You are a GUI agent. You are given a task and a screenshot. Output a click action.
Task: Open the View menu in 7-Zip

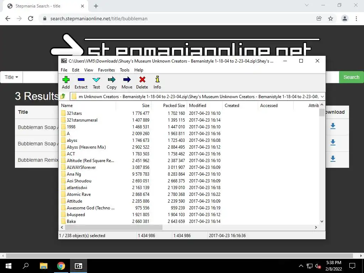pos(89,70)
